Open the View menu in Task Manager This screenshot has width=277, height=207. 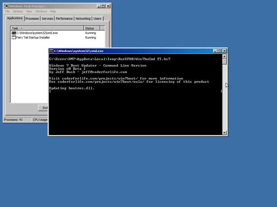29,11
